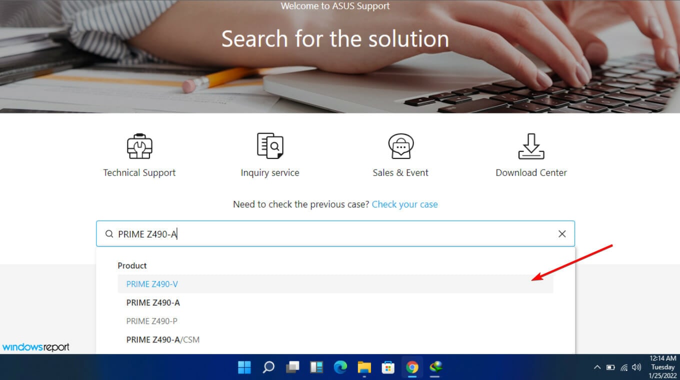Open Inquiry service document icon
The width and height of the screenshot is (680, 380).
click(270, 146)
